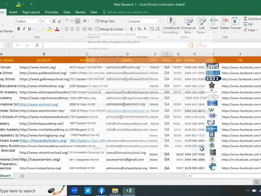
Task: Open the http://www.aischool.org/ hyperlink
Action: (x=39, y=104)
